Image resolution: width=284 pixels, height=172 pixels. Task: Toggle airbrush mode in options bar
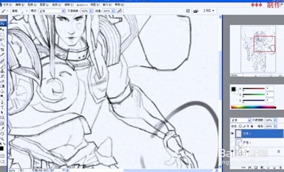(119, 11)
